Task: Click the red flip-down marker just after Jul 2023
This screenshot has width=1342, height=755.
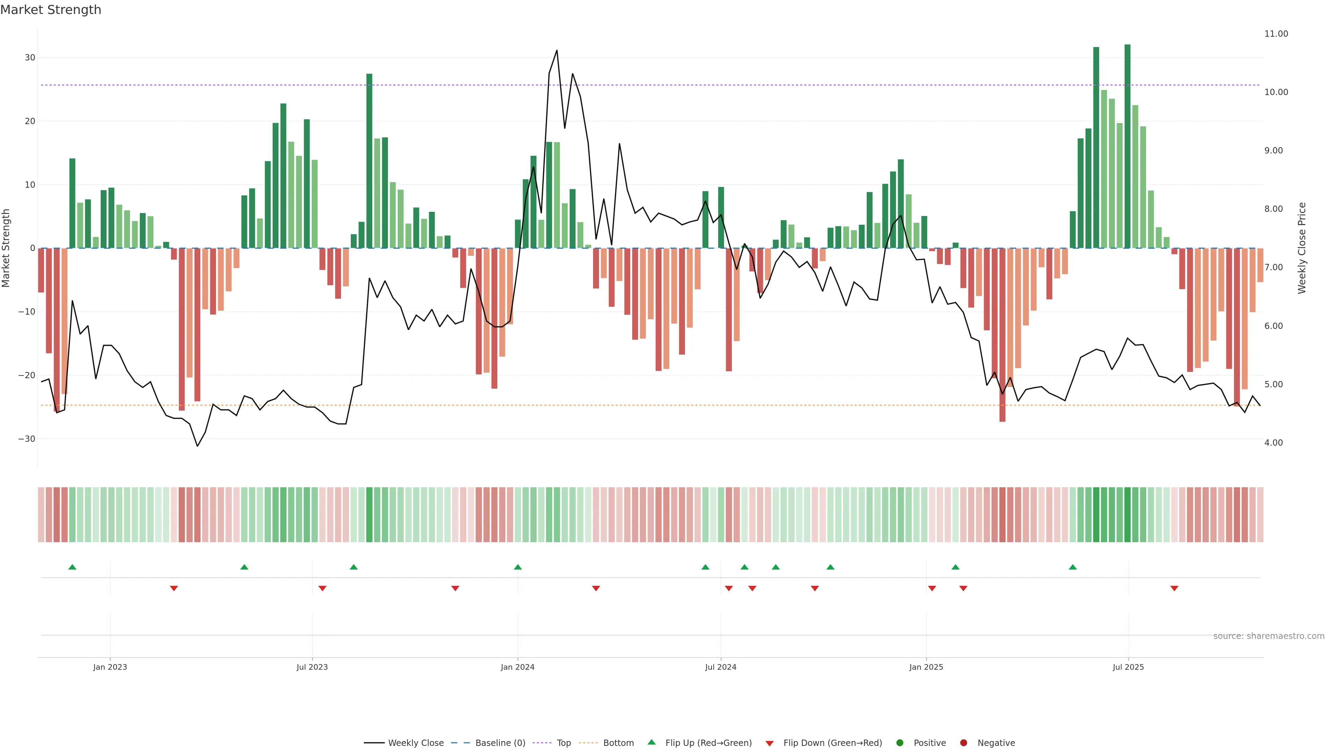Action: pyautogui.click(x=323, y=588)
